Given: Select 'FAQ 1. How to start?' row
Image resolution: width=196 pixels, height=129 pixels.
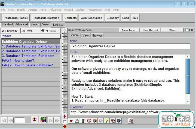Looking at the screenshot, I should (x=31, y=60).
